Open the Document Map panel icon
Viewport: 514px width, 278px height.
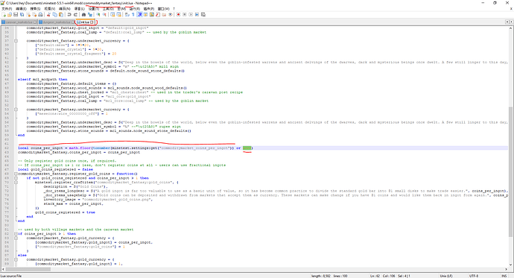tap(152, 15)
